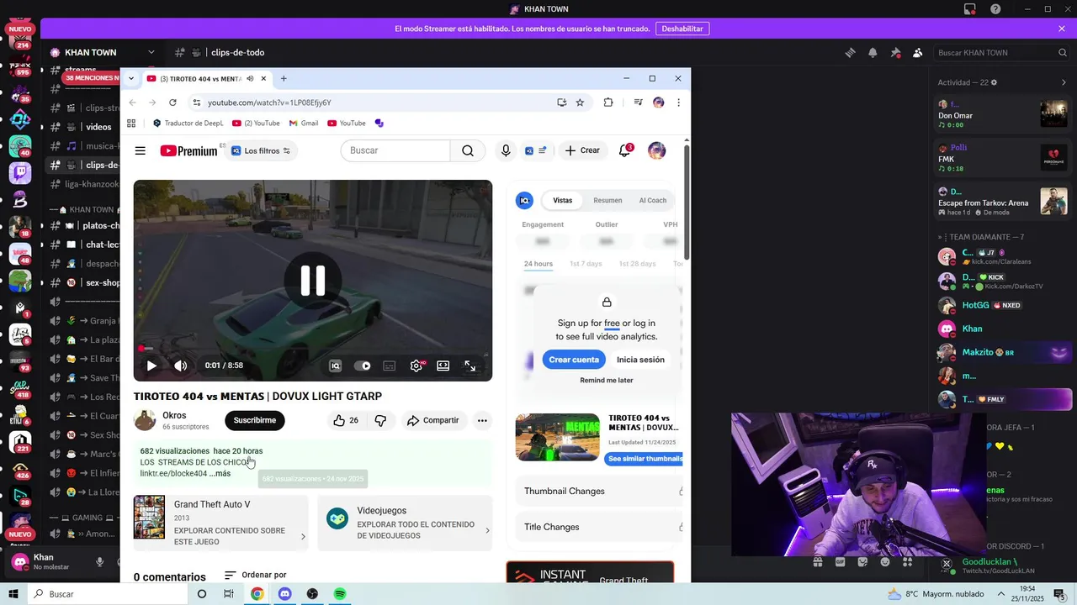Viewport: 1077px width, 605px height.
Task: Go to YouTube Premium home logo
Action: click(188, 150)
